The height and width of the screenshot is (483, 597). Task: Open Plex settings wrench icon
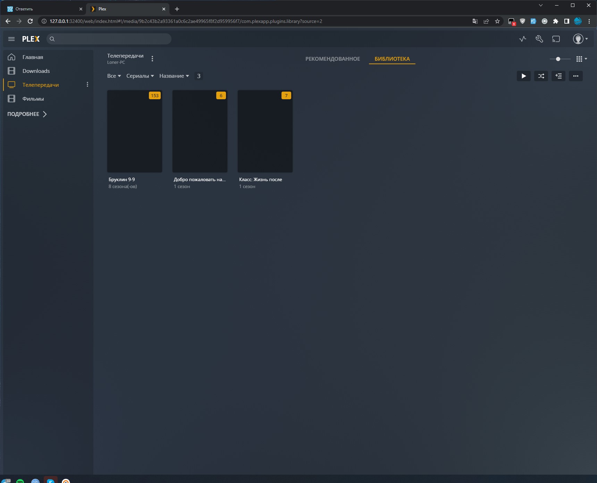point(539,39)
